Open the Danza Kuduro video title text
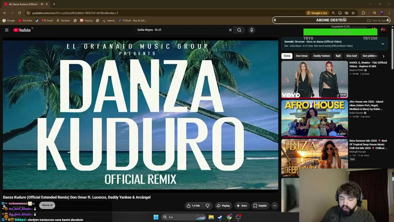Image resolution: width=394 pixels, height=222 pixels. (x=77, y=197)
